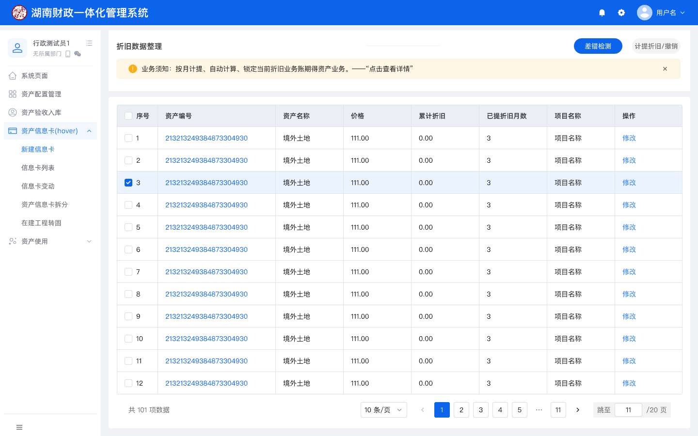This screenshot has width=698, height=436.
Task: Click the mobile phone icon beside 无所属部门
Action: coord(68,54)
